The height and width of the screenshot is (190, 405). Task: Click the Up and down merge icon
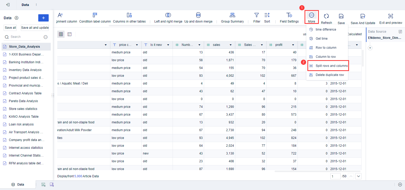pyautogui.click(x=198, y=15)
